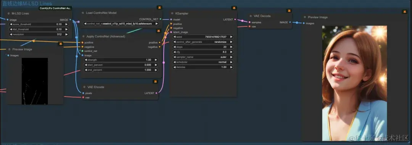Decrease cfg with its left arrow

coord(175,52)
